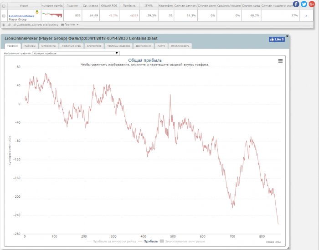Tick the checkbox beside LionOnlinePoker row
319x250 pixels.
click(4, 15)
